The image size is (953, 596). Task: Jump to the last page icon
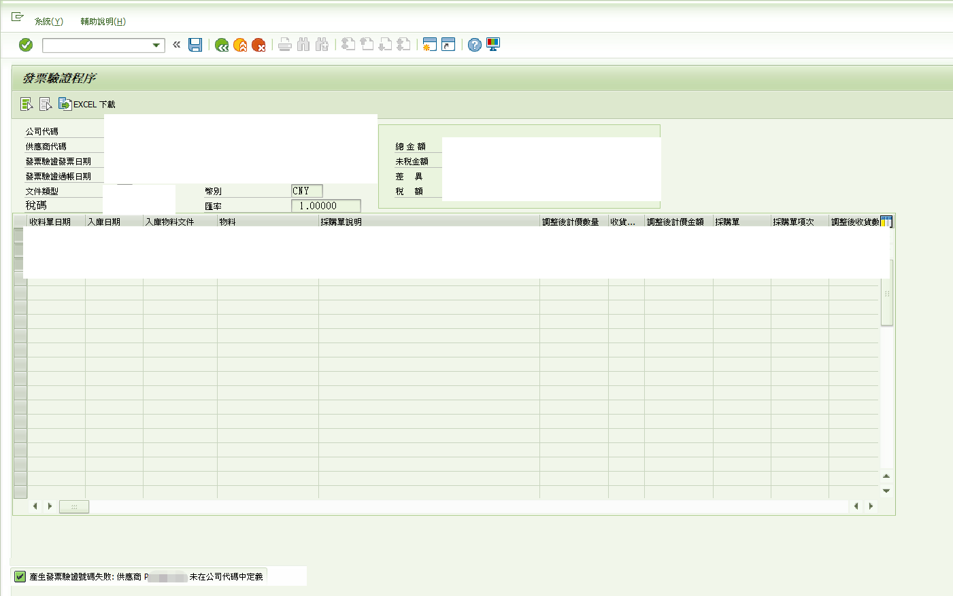point(403,45)
